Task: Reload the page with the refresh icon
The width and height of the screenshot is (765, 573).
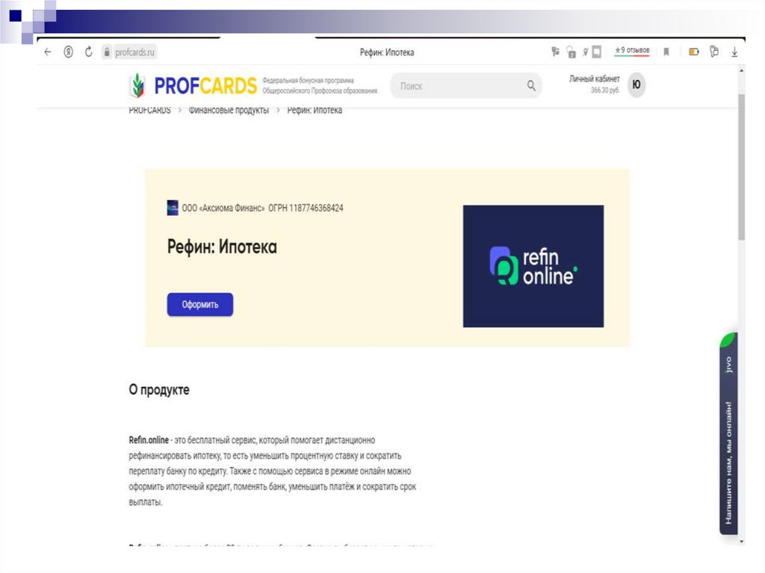Action: 88,52
